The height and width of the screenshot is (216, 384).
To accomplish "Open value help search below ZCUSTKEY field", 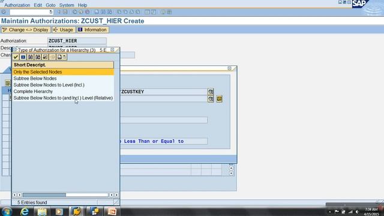I will tap(211, 98).
